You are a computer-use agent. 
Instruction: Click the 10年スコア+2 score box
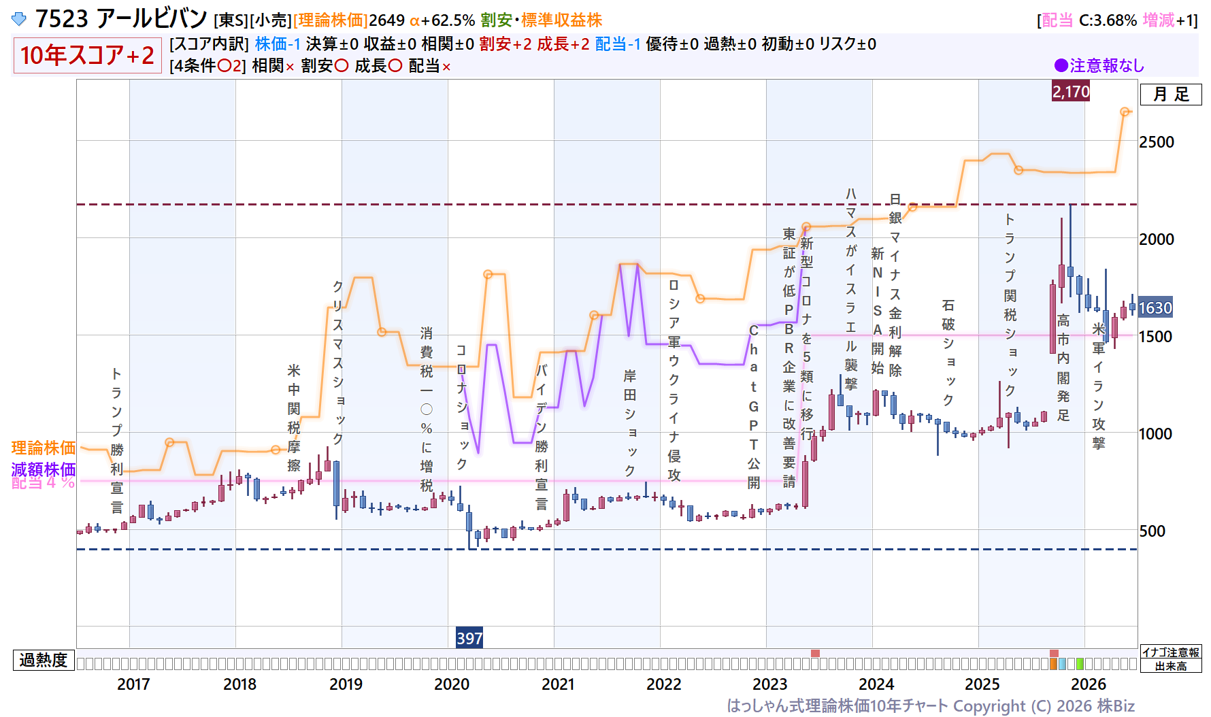[x=87, y=55]
